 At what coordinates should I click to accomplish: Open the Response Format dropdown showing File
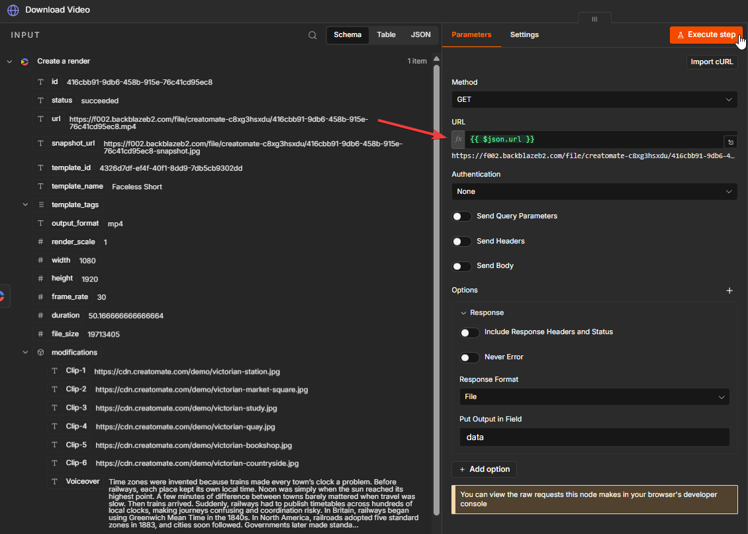click(594, 396)
